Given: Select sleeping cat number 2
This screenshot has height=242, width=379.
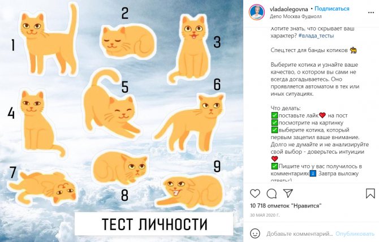Looking at the screenshot, I should (x=128, y=41).
